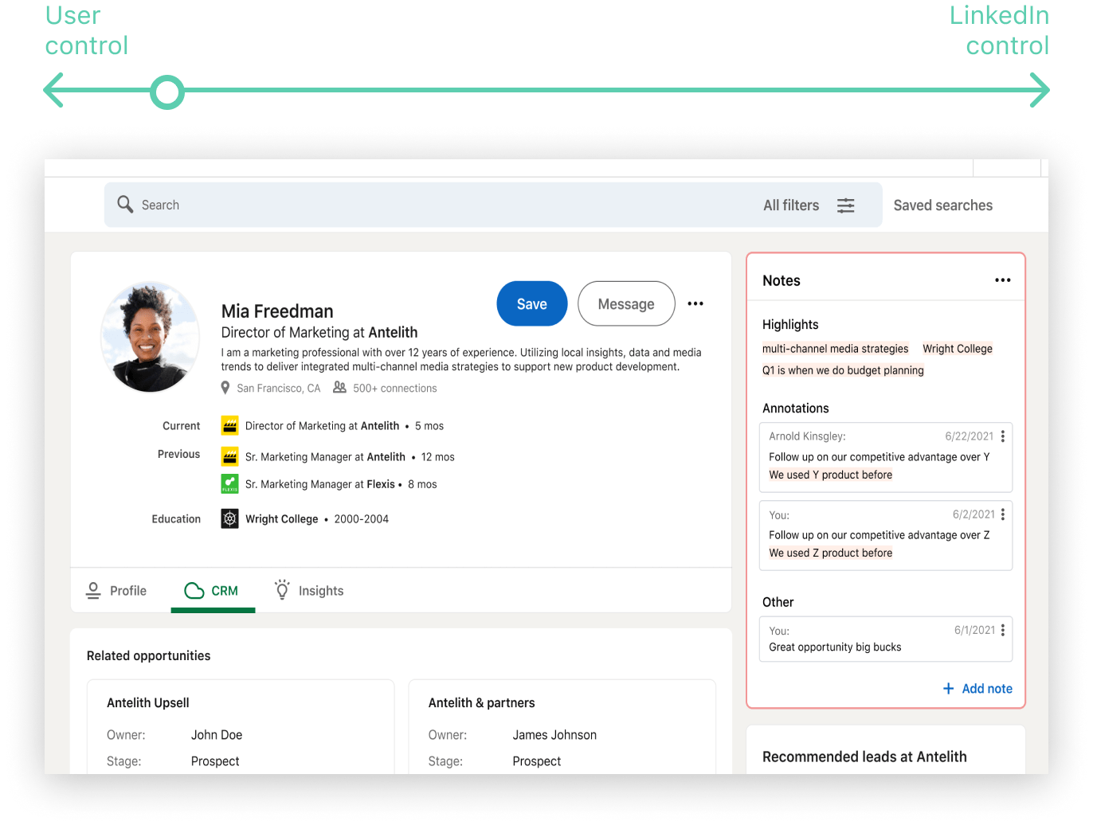The width and height of the screenshot is (1093, 825).
Task: Open Saved searches
Action: 943,205
